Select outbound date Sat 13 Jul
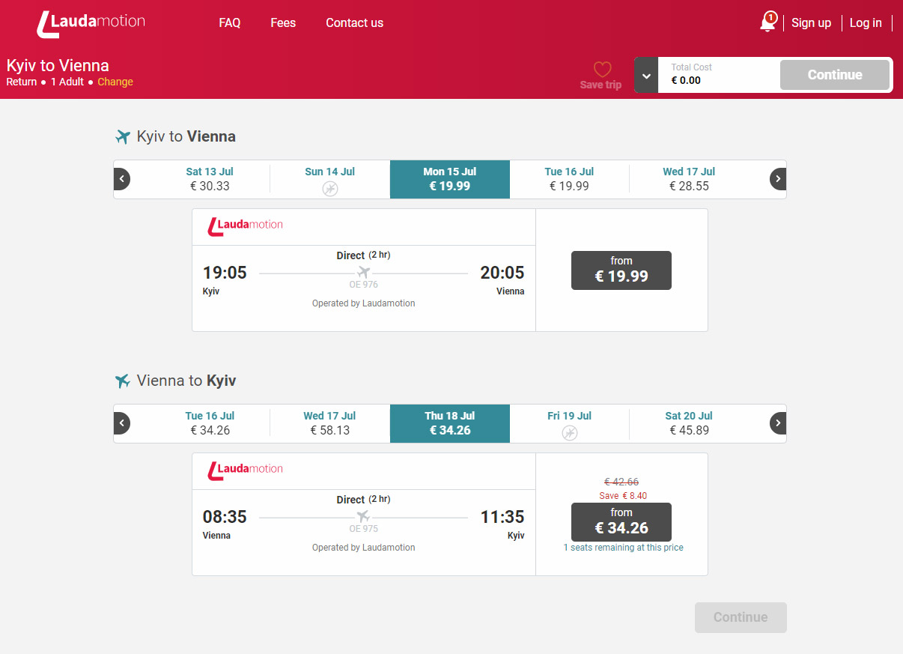The image size is (903, 654). point(210,179)
